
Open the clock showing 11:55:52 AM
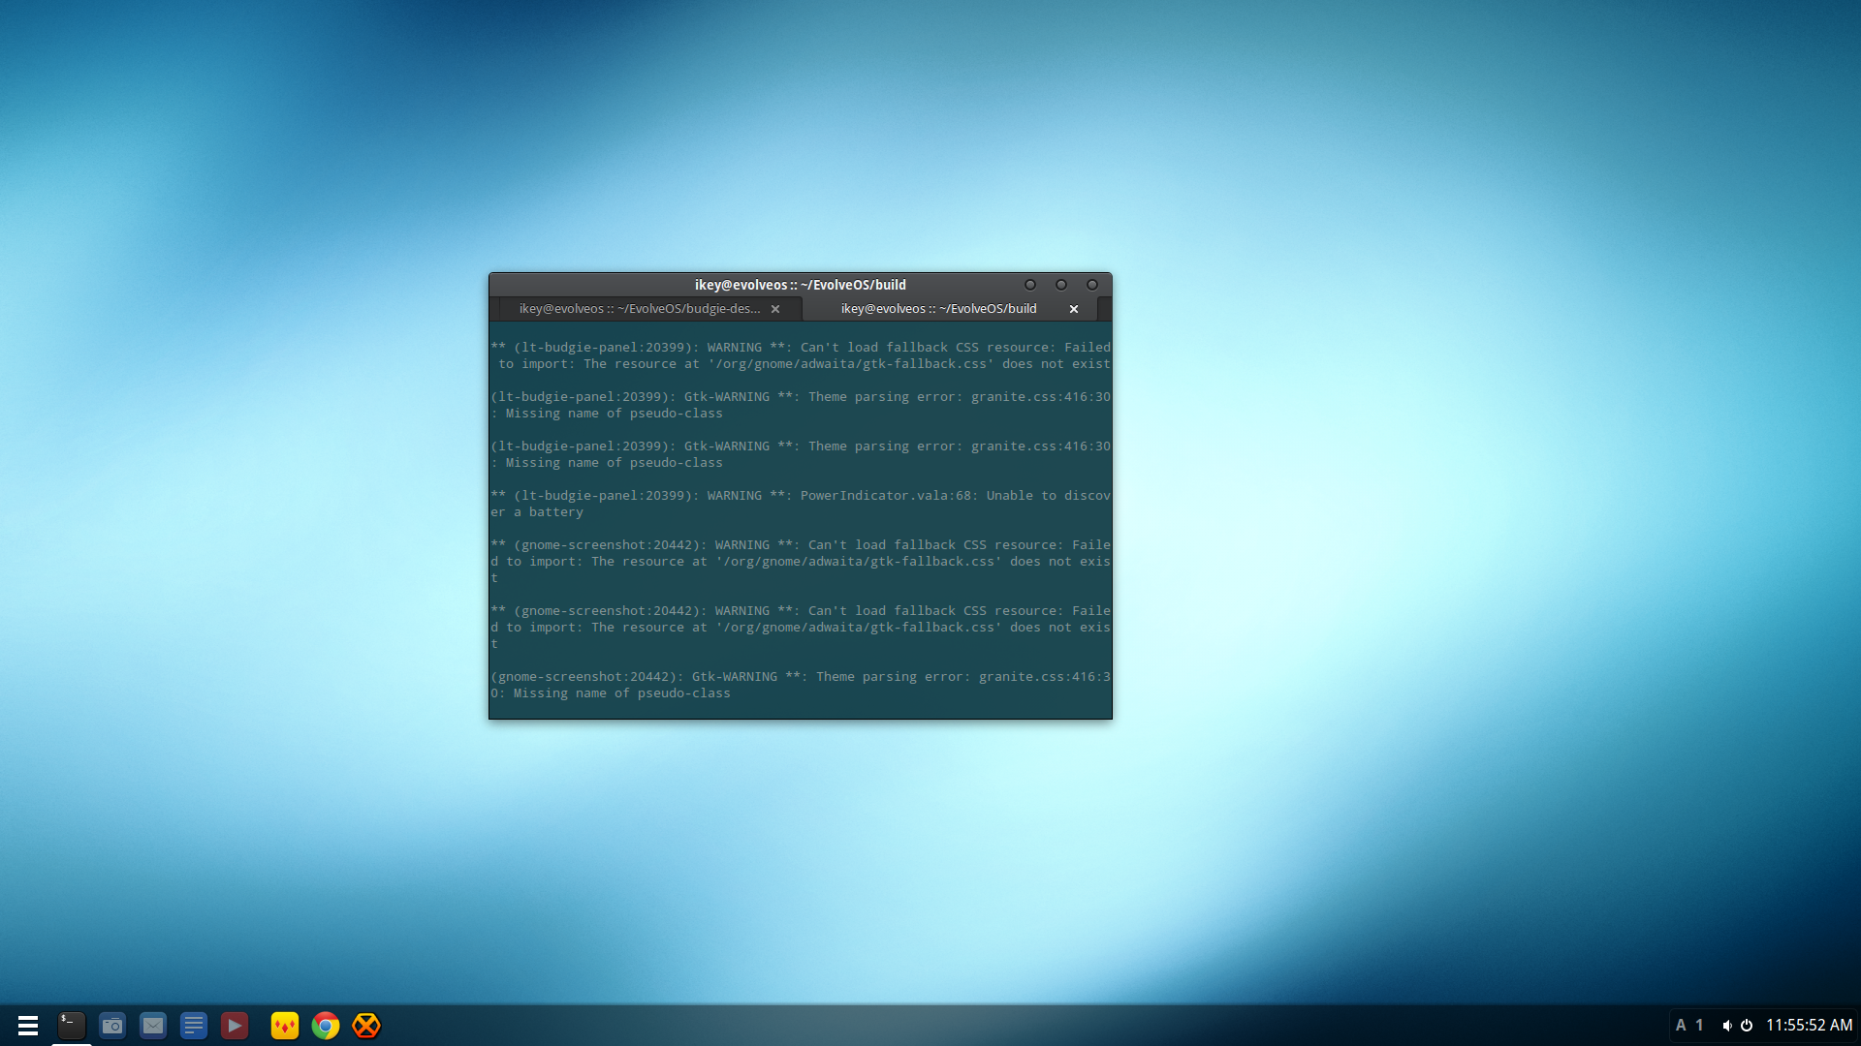point(1809,1026)
